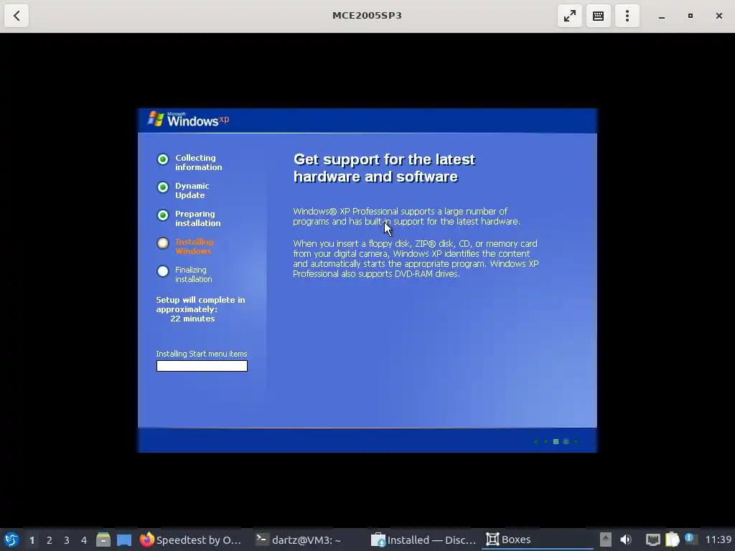The height and width of the screenshot is (551, 735).
Task: Go back to the Boxes overview
Action: [17, 16]
